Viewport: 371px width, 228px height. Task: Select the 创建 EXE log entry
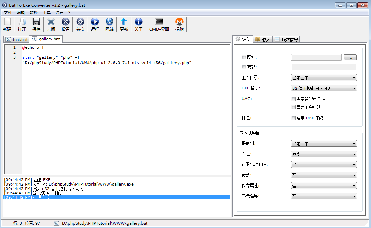(x=27, y=180)
